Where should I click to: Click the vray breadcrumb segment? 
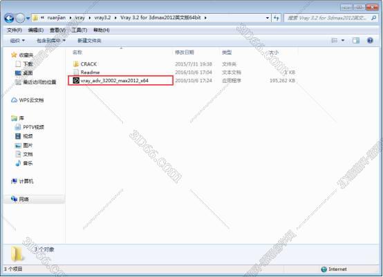point(80,18)
